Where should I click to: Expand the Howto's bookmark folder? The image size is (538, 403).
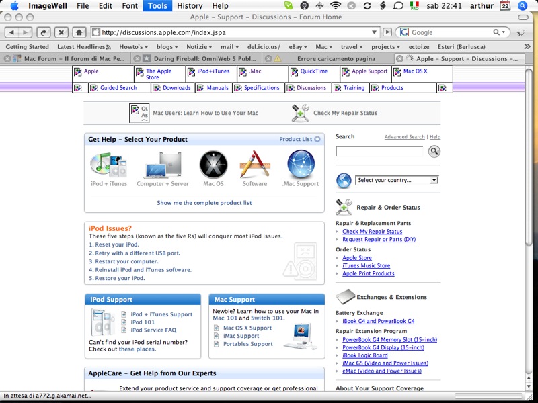[133, 46]
